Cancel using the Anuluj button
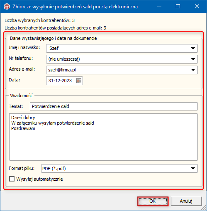The image size is (207, 211). (x=186, y=201)
